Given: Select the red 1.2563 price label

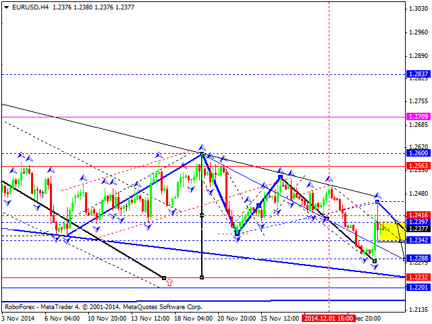Looking at the screenshot, I should [416, 165].
